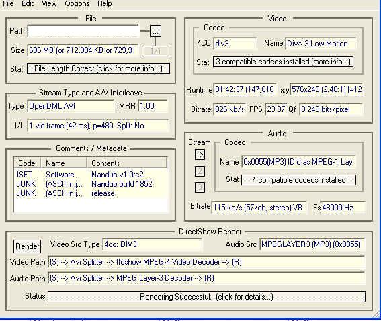Select the 'Nandub build 1852' metadata row
381x321 pixels.
click(91, 184)
